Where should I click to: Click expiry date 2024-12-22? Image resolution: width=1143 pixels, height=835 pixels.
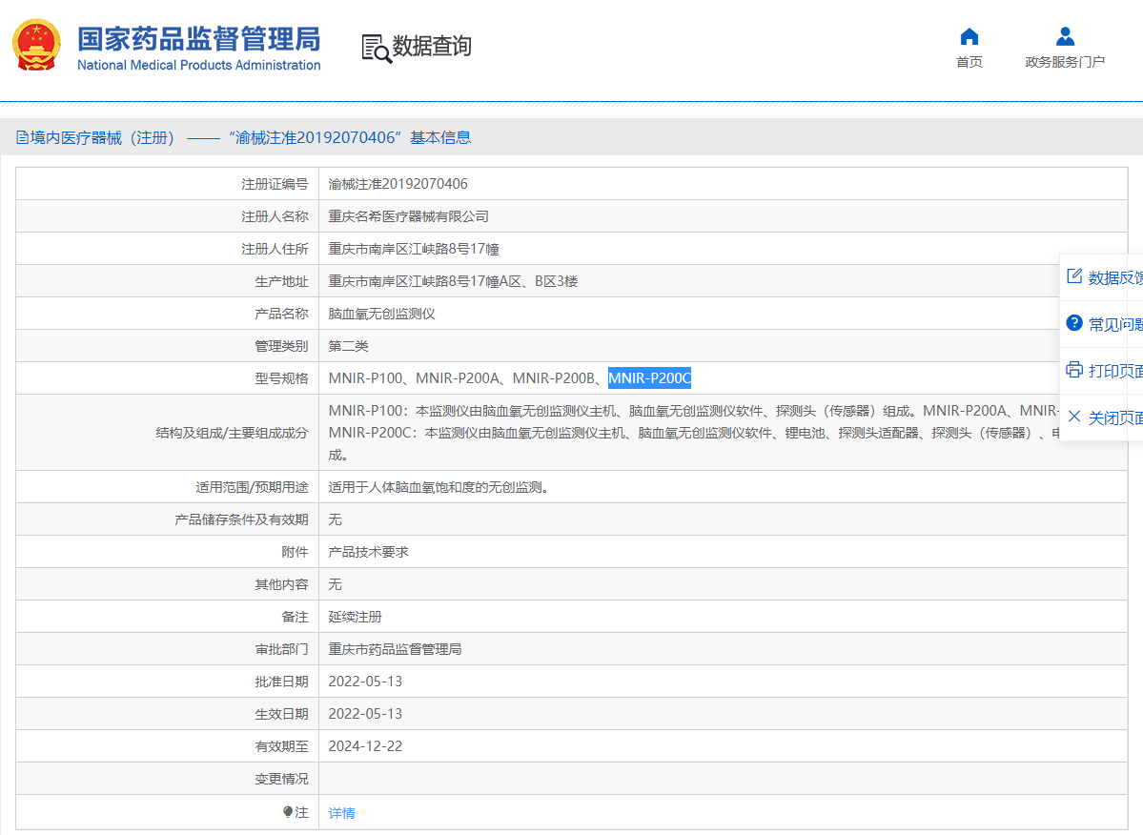(x=365, y=746)
